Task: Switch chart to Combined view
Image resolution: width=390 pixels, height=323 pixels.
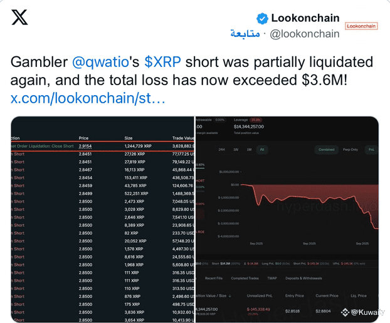Action: point(327,150)
